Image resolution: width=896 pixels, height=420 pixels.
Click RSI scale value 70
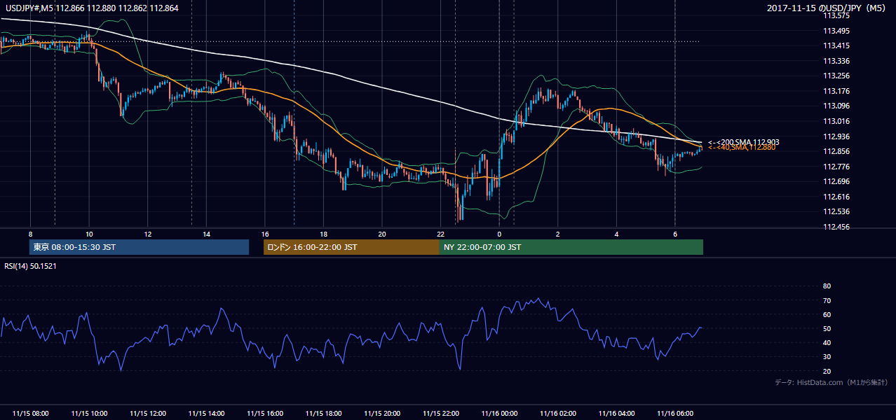coord(827,300)
